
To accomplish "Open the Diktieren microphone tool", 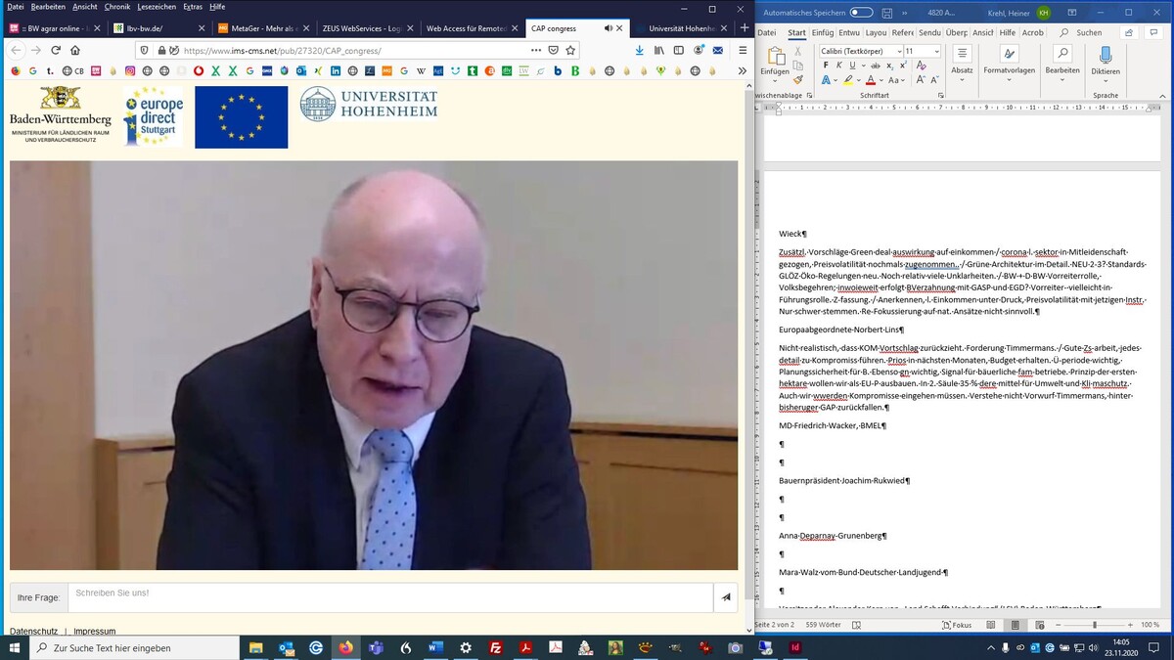I will (x=1105, y=61).
